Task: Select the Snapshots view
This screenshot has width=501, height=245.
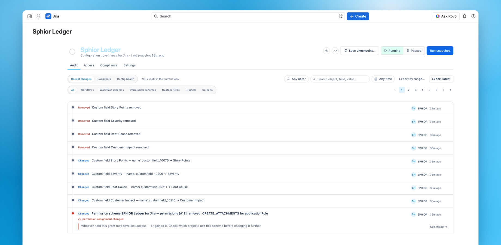Action: (104, 79)
